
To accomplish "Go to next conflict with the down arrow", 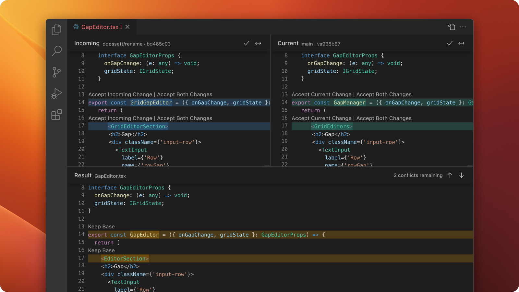I will (461, 175).
